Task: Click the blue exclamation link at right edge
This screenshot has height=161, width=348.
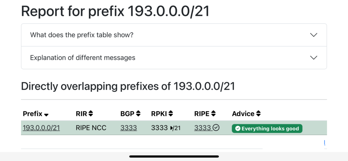Action: (325, 143)
